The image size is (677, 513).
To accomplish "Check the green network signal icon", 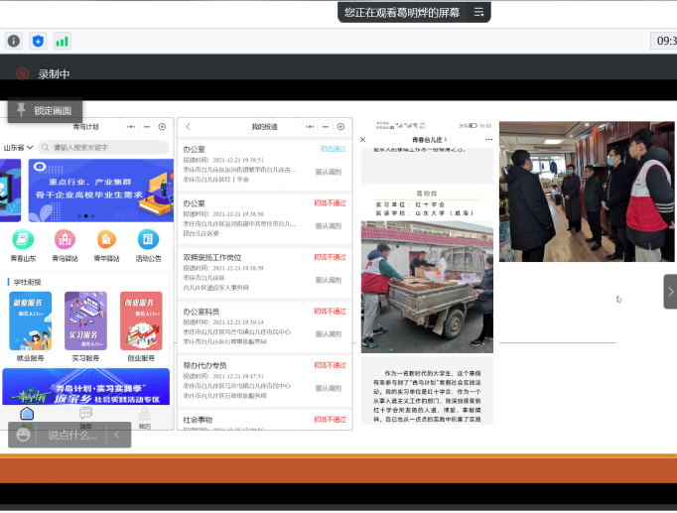I will pos(63,41).
